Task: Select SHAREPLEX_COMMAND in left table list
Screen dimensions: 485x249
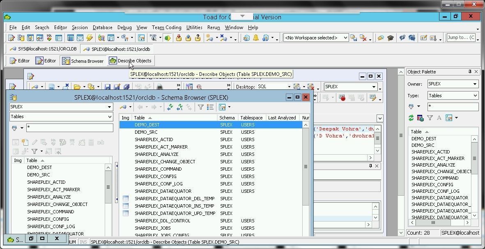Action: [51, 212]
